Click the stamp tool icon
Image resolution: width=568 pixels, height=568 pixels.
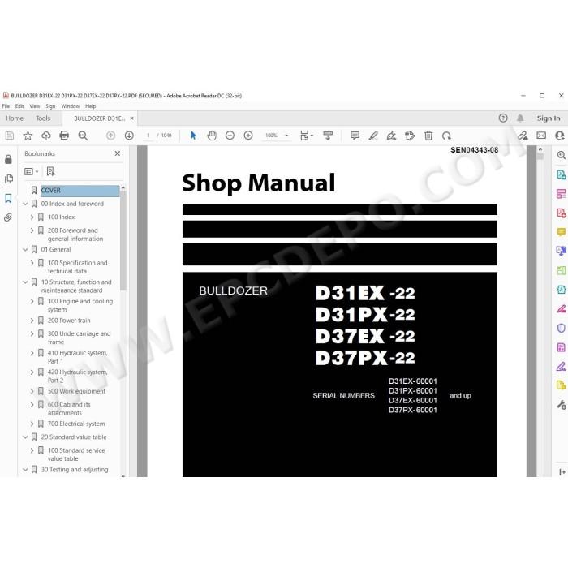tap(410, 136)
